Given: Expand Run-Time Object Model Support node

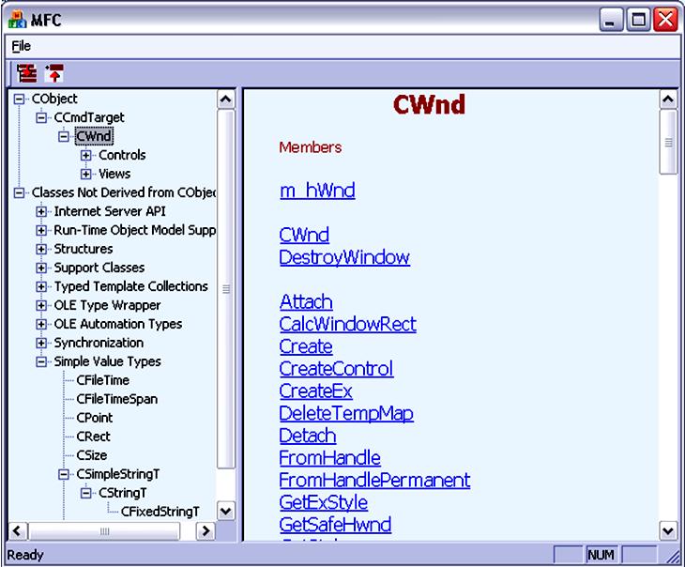Looking at the screenshot, I should (41, 230).
